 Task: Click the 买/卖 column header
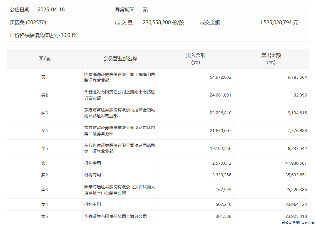44,59
